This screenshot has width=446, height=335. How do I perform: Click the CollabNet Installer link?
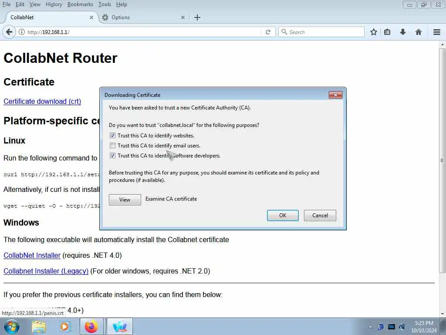(x=32, y=255)
